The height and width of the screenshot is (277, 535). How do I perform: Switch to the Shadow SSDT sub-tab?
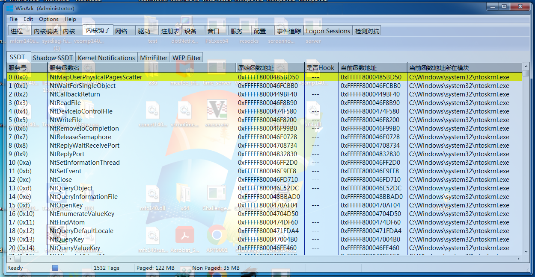tap(53, 58)
